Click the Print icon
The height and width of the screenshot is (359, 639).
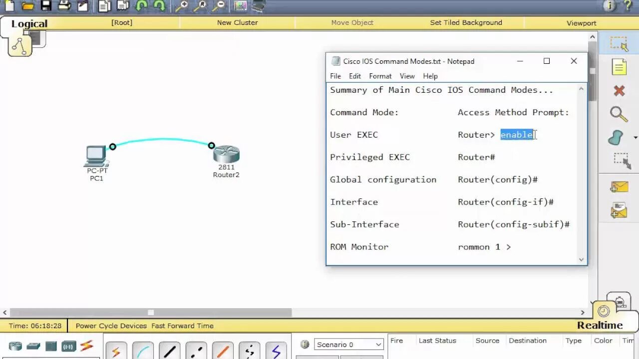pos(64,6)
